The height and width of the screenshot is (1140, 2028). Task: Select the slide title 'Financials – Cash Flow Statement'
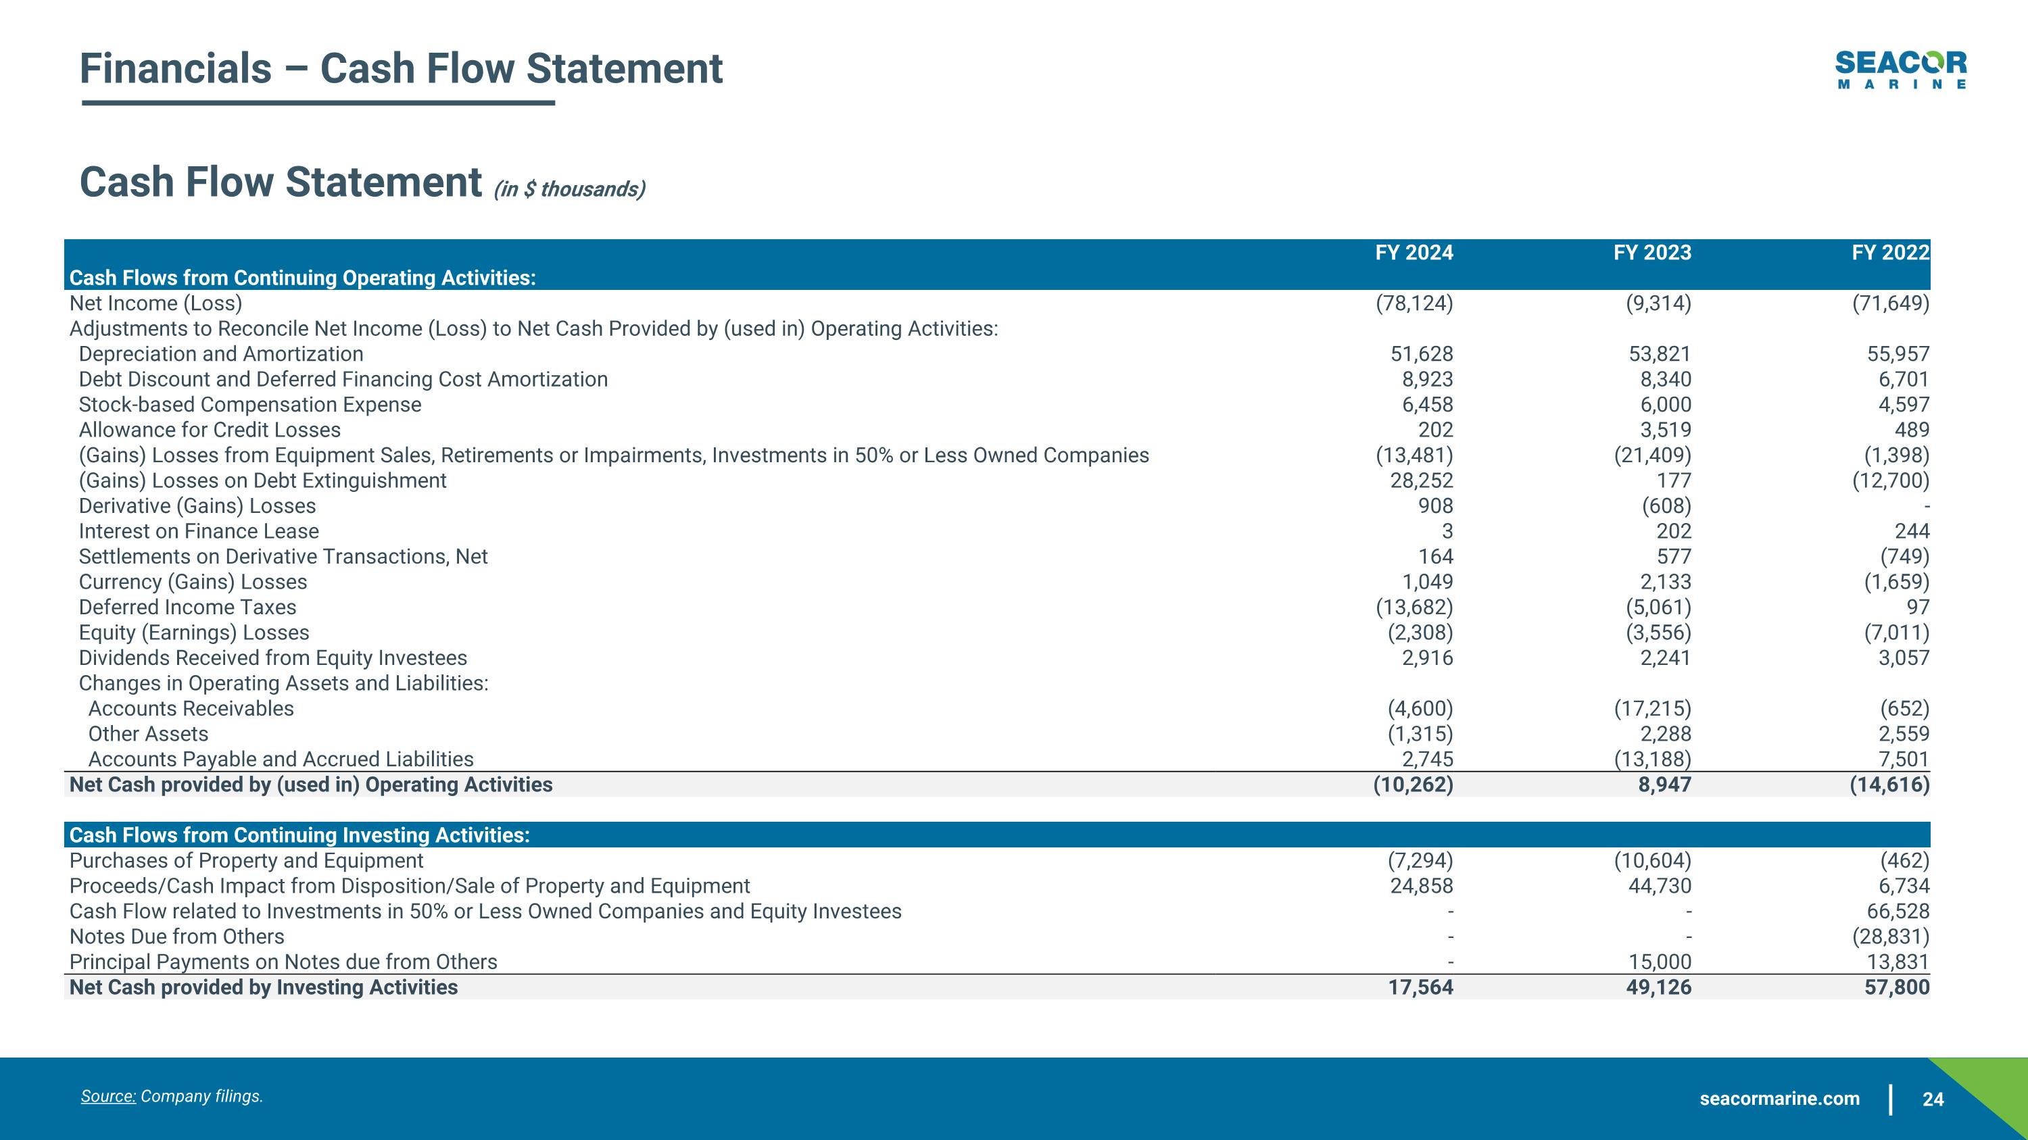coord(401,68)
